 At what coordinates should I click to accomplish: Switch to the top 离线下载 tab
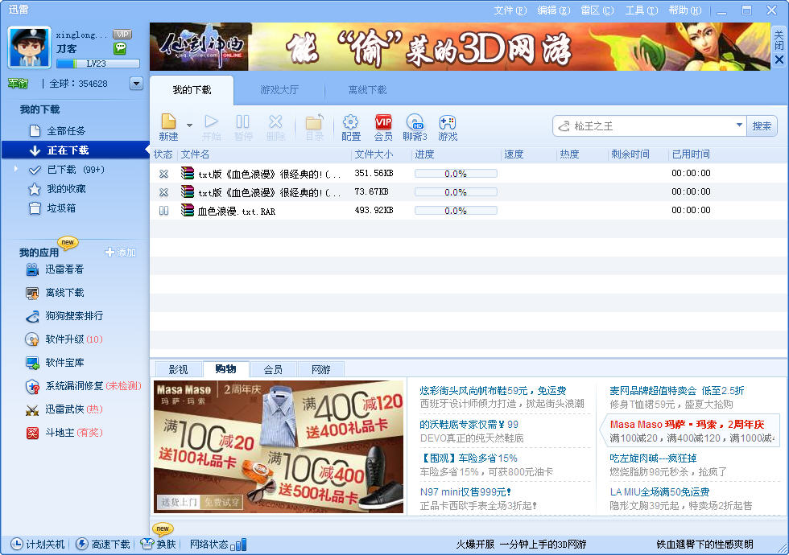tap(367, 90)
